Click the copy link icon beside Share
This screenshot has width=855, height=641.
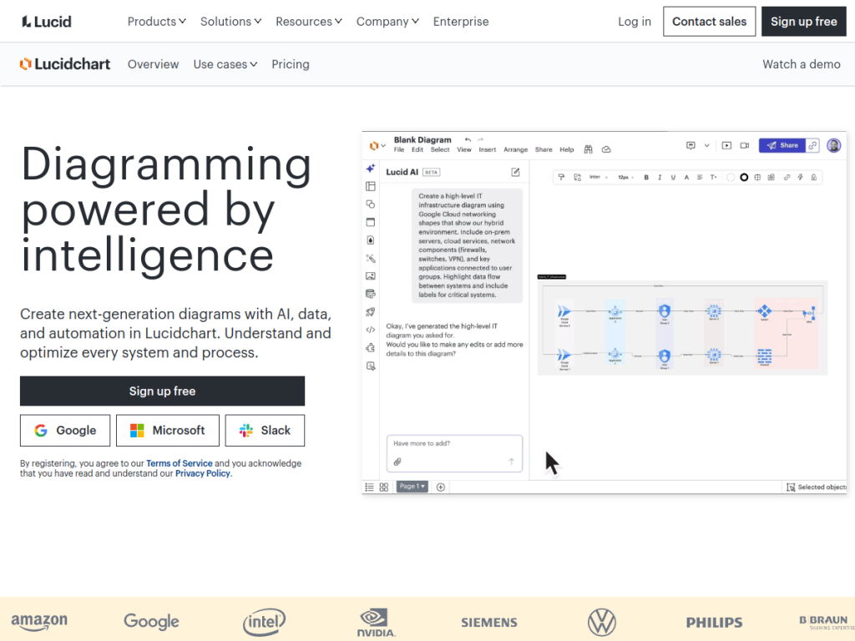tap(812, 145)
